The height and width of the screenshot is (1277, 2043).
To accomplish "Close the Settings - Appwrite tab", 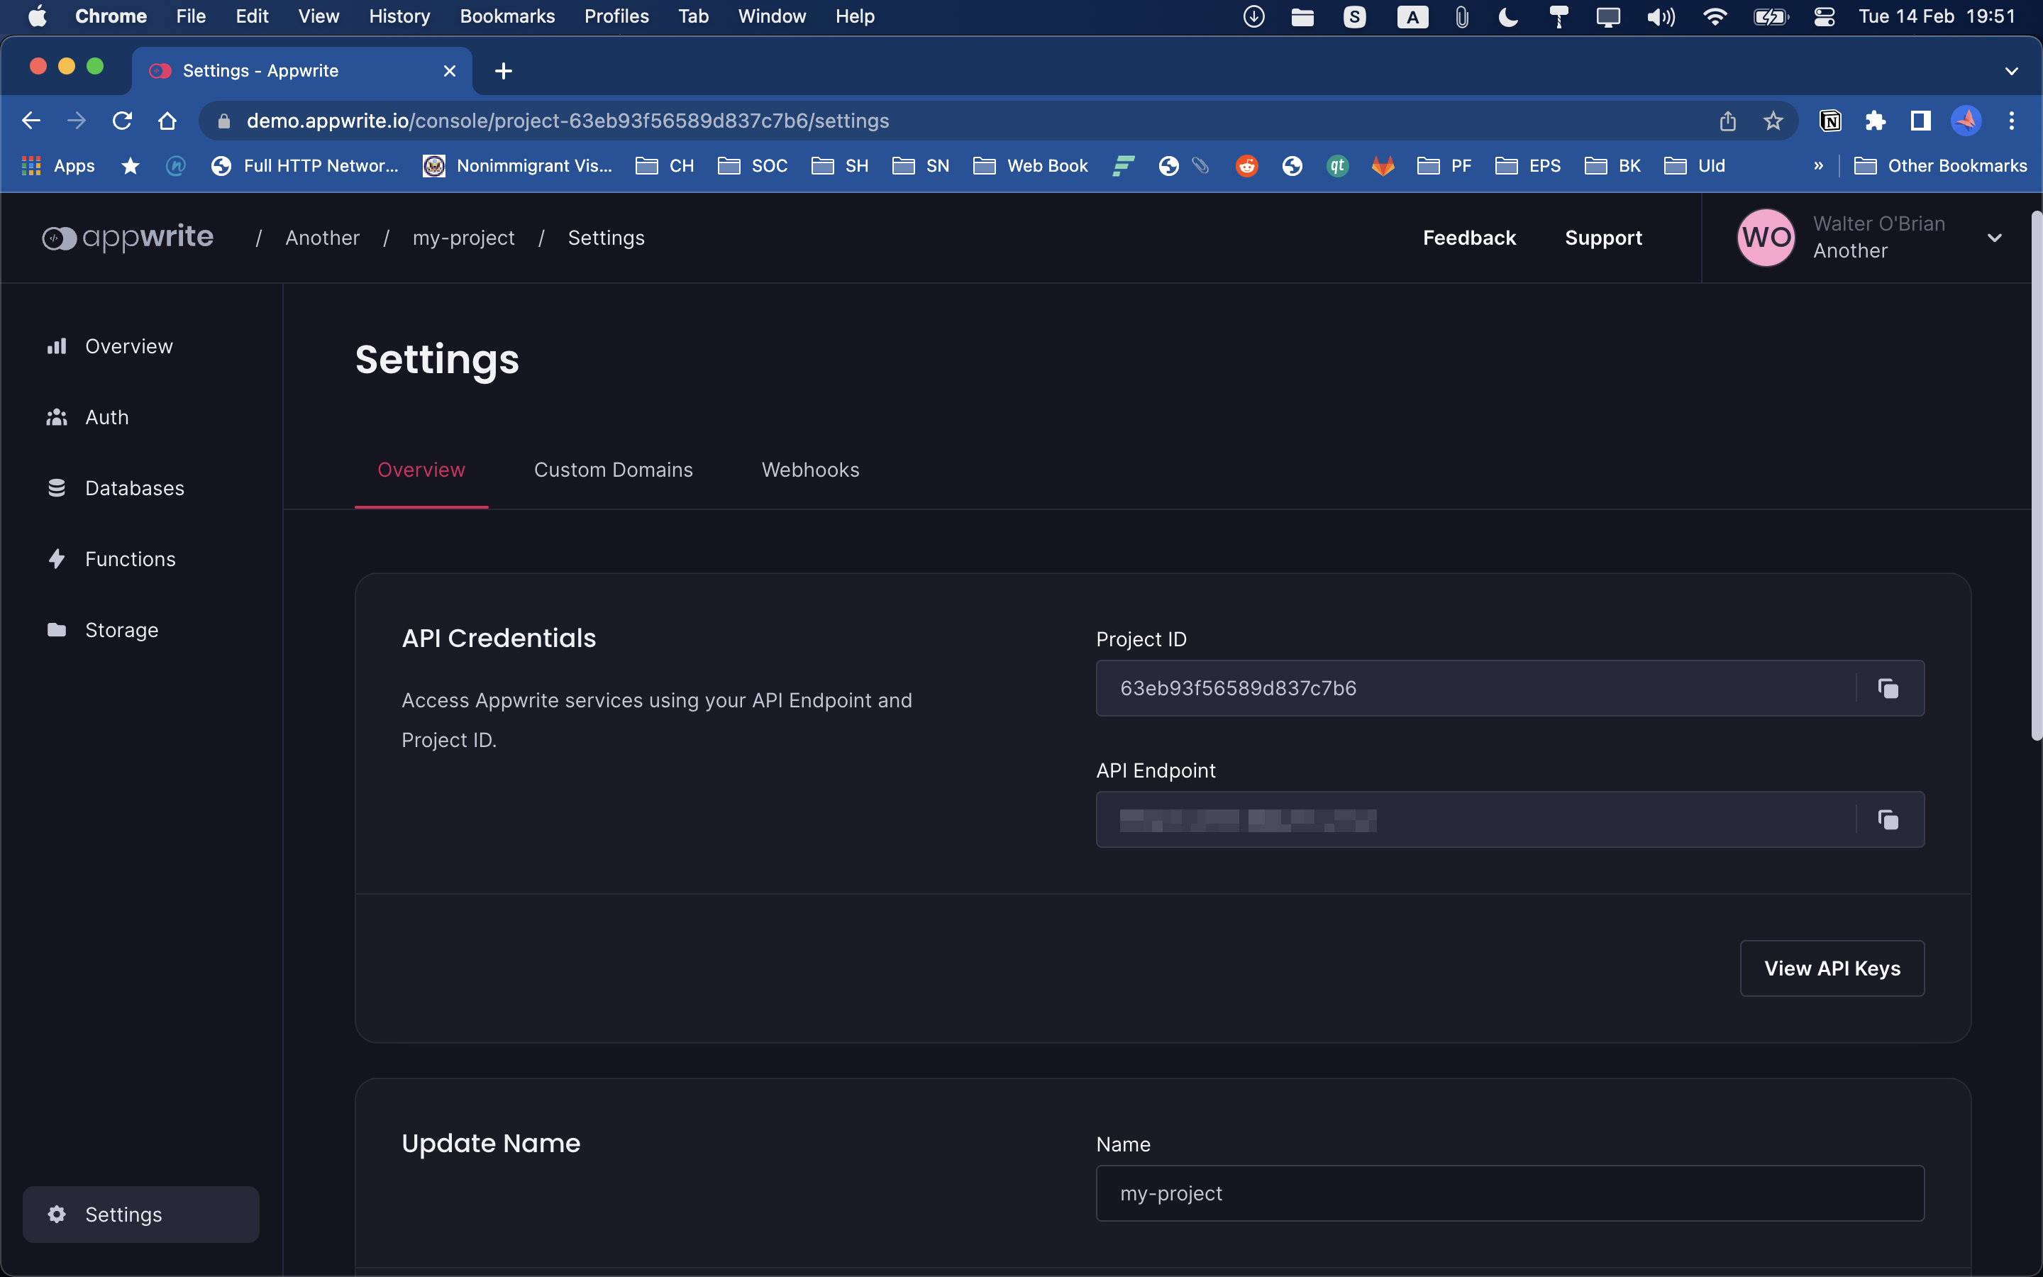I will [450, 71].
